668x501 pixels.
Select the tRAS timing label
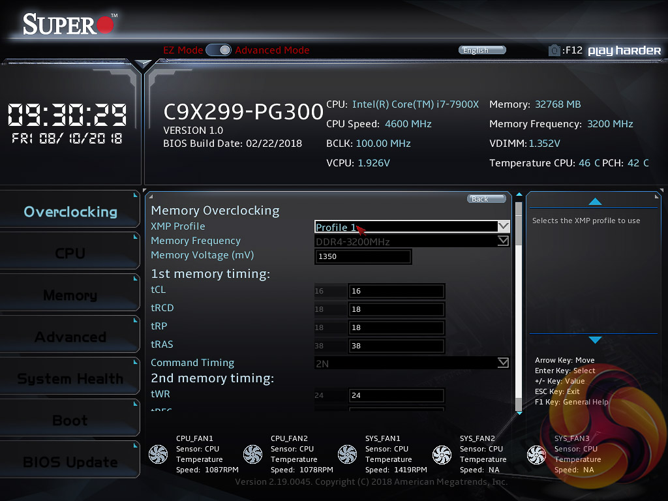(162, 344)
